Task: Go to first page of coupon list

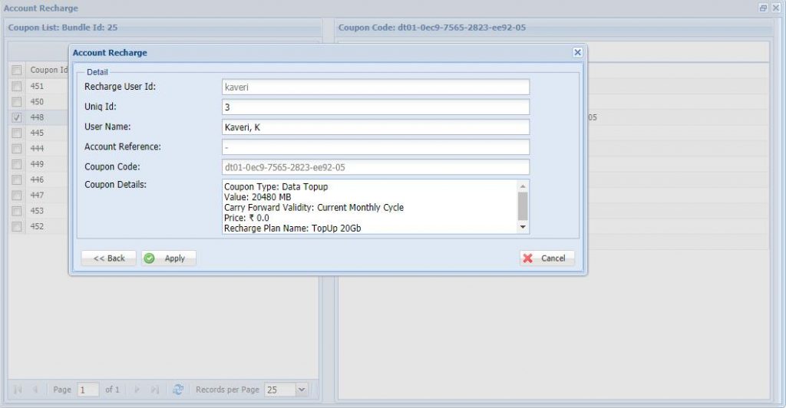Action: 17,390
